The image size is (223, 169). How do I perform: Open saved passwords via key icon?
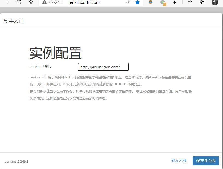tap(128, 2)
